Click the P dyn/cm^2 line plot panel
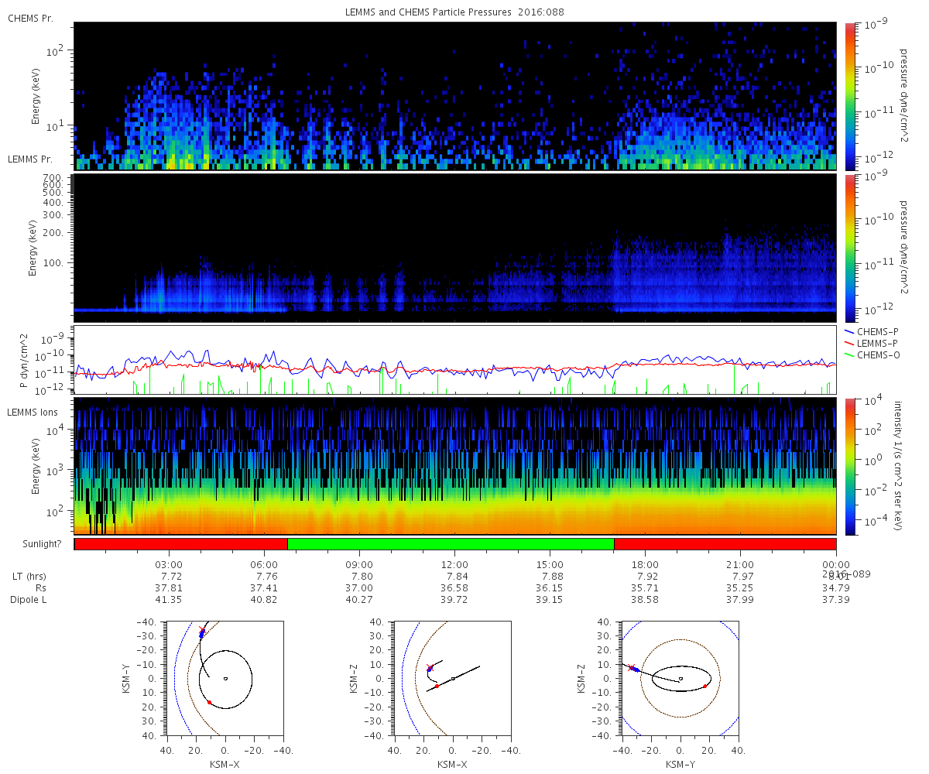The image size is (929, 774). coord(455,360)
